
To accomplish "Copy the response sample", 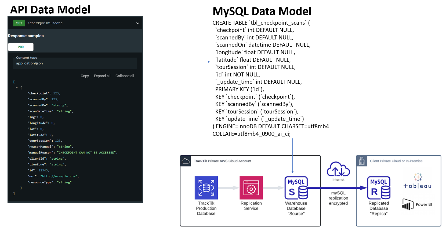I will tap(85, 76).
